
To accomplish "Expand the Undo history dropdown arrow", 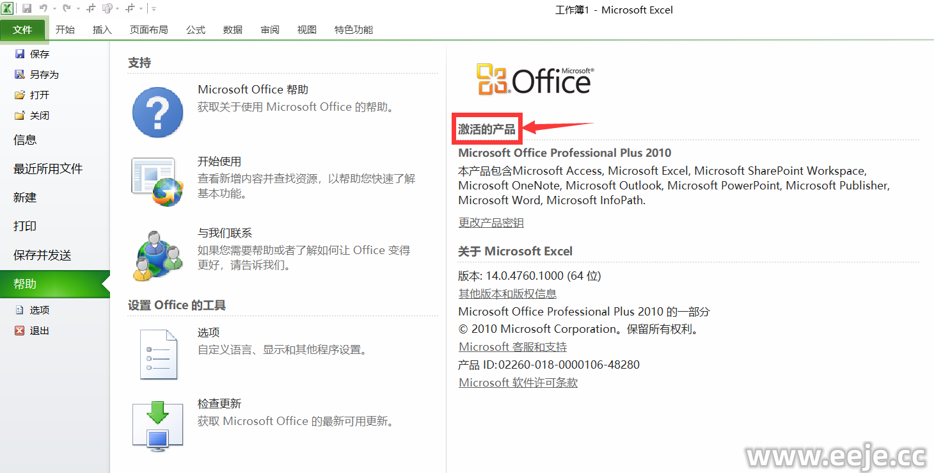I will pos(54,9).
